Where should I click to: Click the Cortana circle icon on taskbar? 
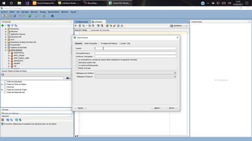[x=11, y=3]
